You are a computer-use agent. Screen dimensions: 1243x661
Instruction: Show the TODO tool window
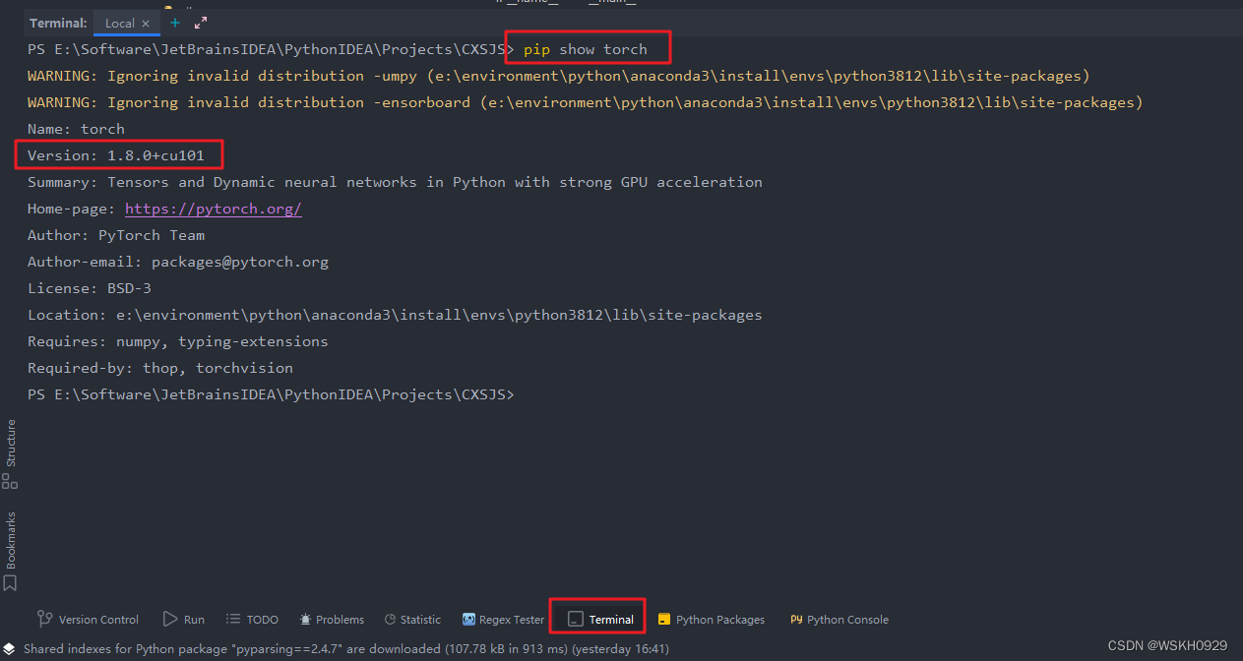point(252,620)
